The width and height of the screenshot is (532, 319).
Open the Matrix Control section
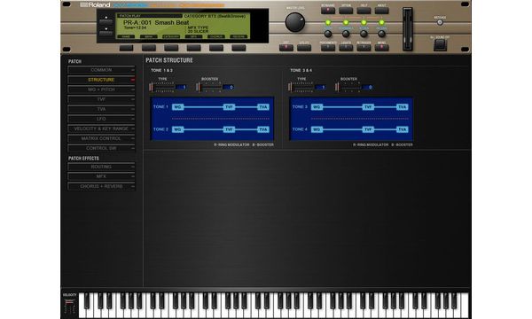101,138
